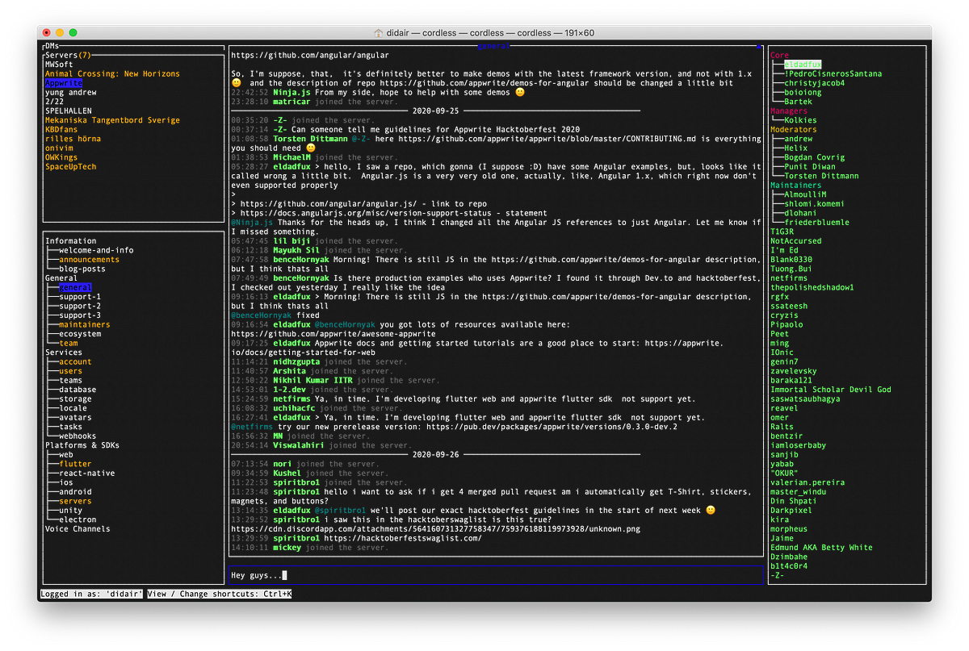Click the 2020-09-25 date separator
The height and width of the screenshot is (651, 969).
(x=435, y=111)
